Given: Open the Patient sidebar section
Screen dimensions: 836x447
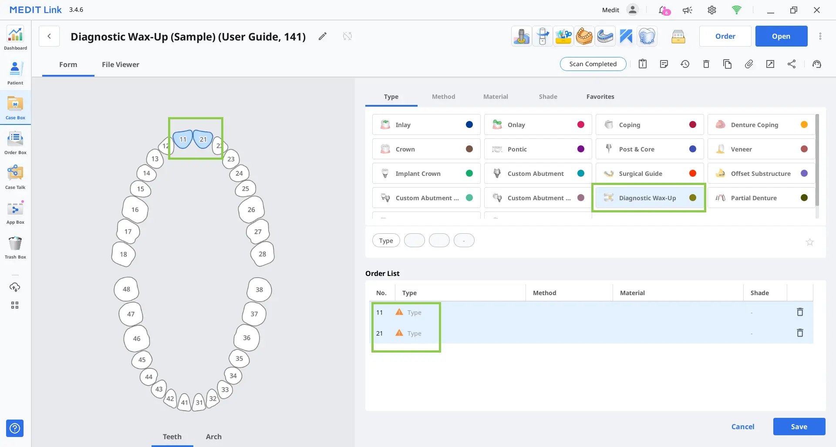Looking at the screenshot, I should point(15,73).
